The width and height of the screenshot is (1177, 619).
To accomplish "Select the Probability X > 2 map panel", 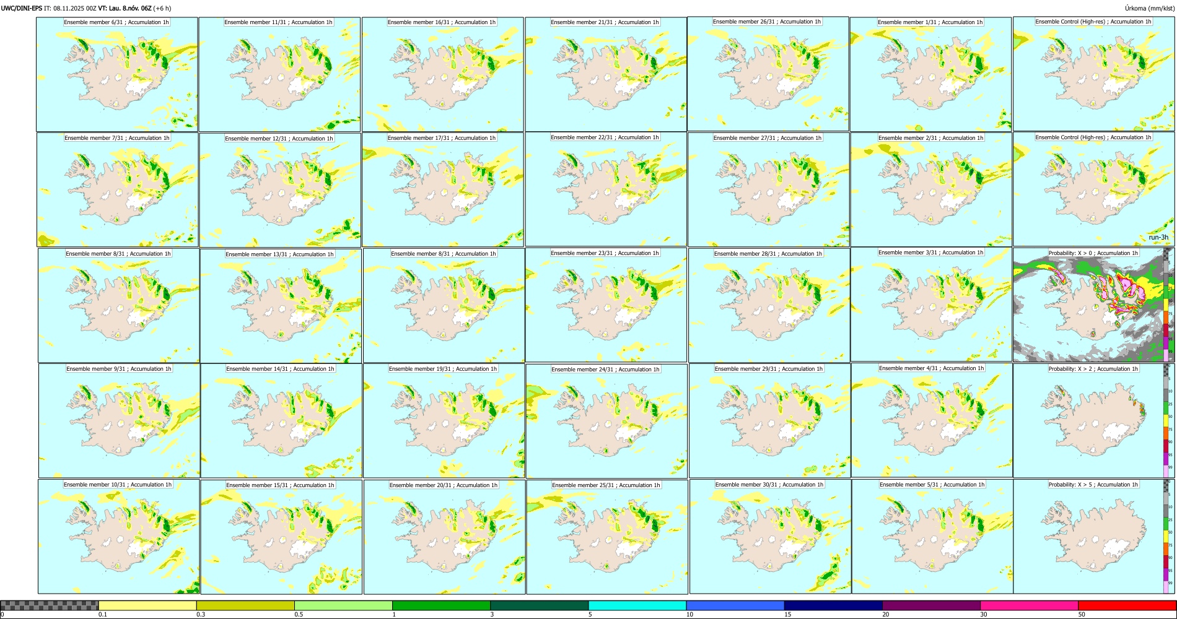I will pyautogui.click(x=1093, y=420).
